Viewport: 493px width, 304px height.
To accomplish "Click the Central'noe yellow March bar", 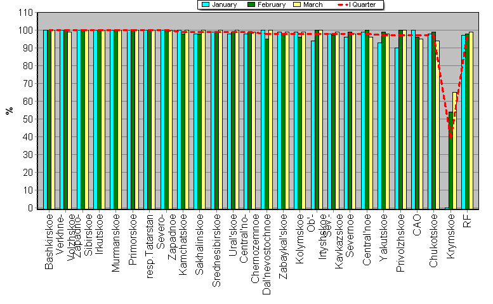I will tap(371, 123).
